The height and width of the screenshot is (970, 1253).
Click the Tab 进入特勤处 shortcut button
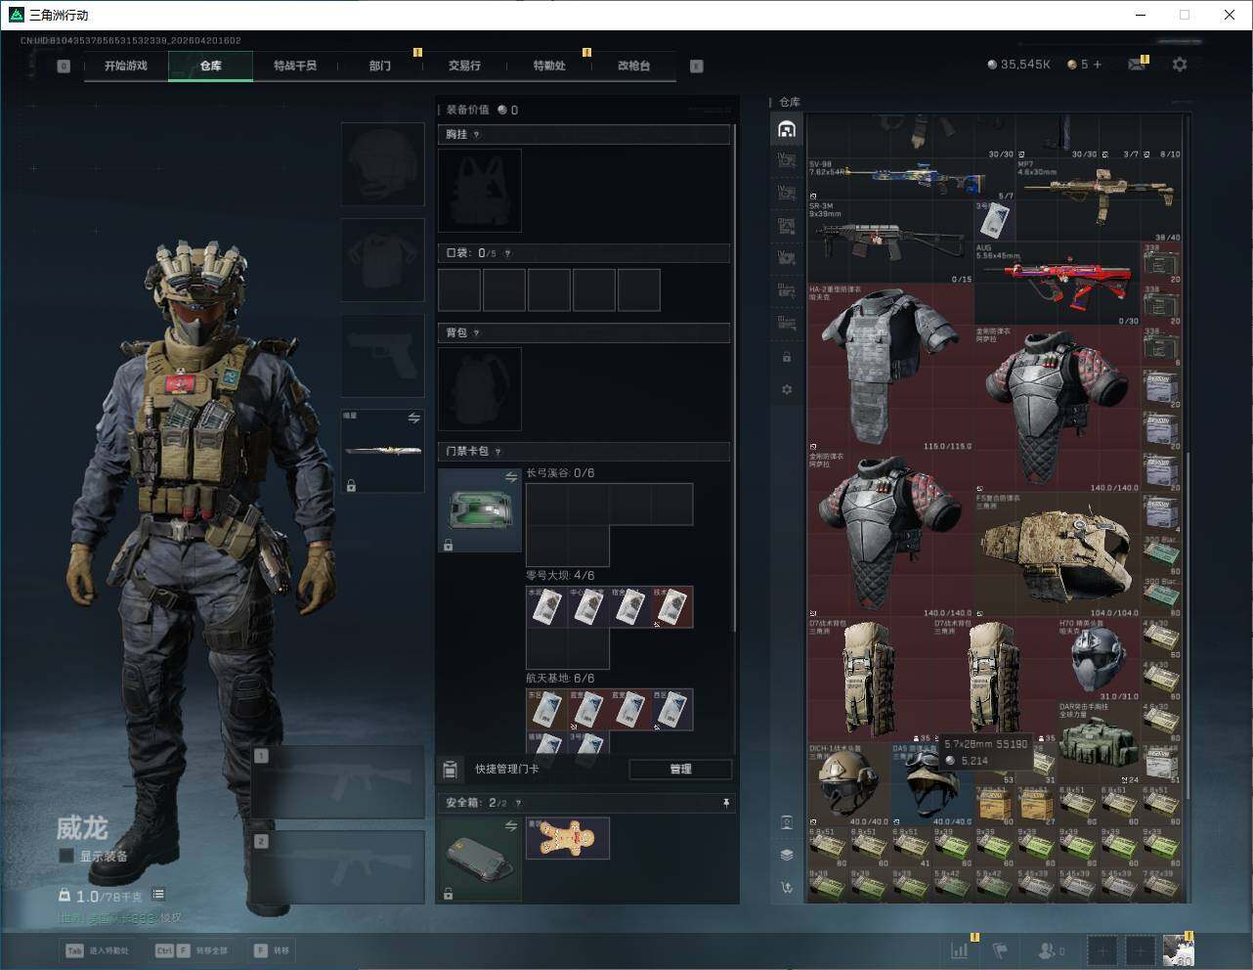point(97,950)
